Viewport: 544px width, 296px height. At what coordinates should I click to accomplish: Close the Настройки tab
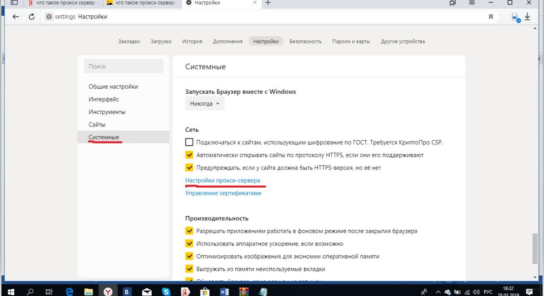pyautogui.click(x=255, y=3)
